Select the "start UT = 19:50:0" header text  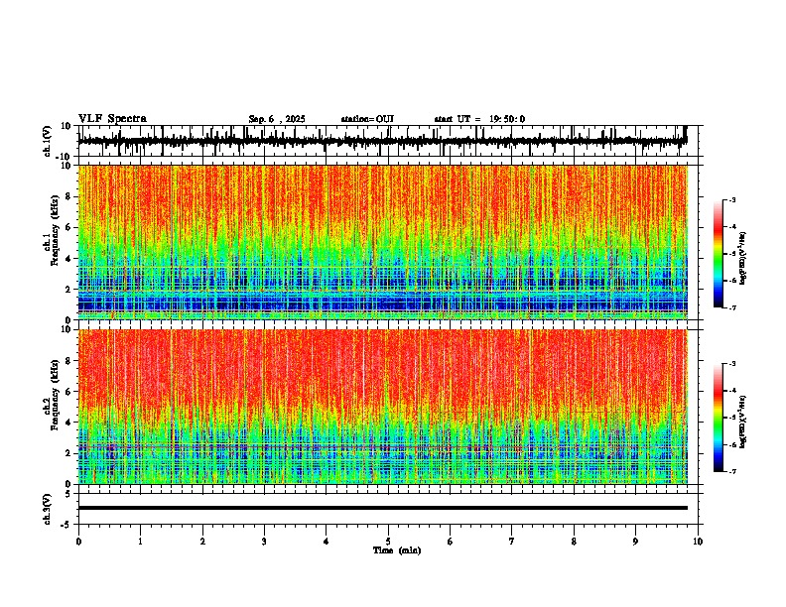click(x=479, y=119)
